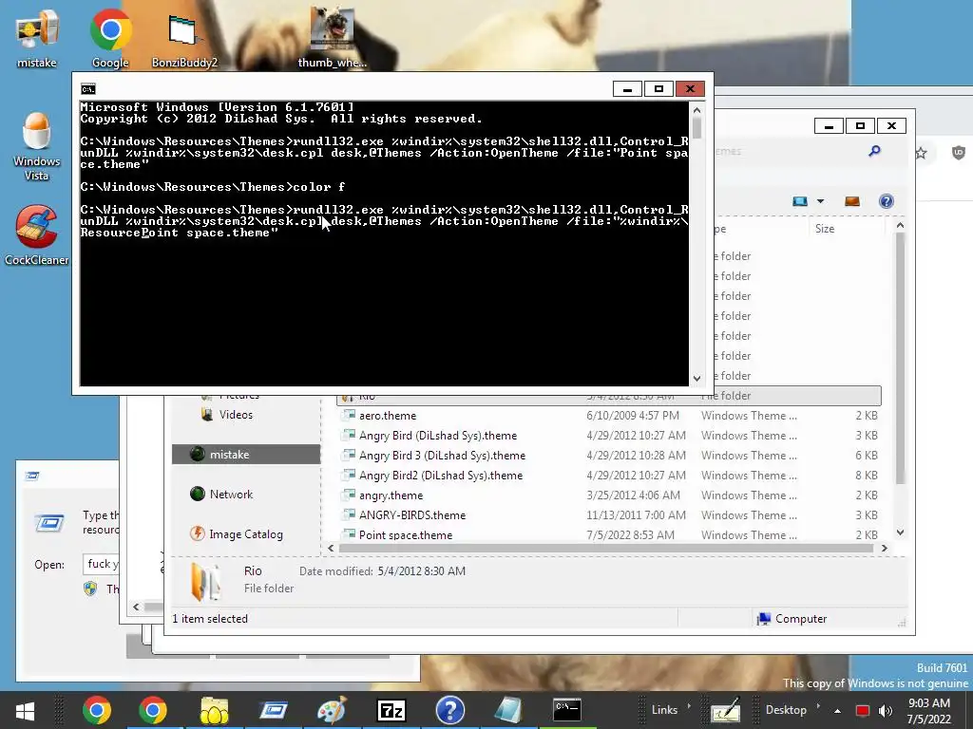973x729 pixels.
Task: Open the Google Chrome desktop shortcut
Action: tap(110, 38)
